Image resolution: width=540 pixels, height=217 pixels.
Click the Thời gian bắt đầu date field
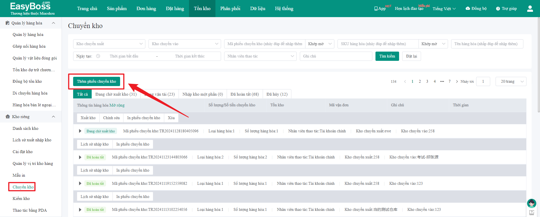coord(124,56)
